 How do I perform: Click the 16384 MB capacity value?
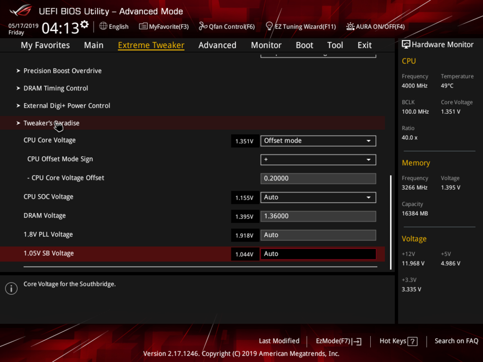[415, 213]
